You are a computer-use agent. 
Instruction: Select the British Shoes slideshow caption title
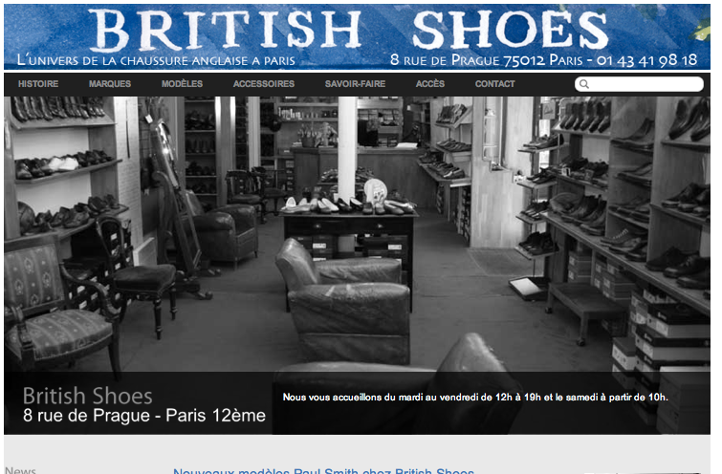(87, 396)
